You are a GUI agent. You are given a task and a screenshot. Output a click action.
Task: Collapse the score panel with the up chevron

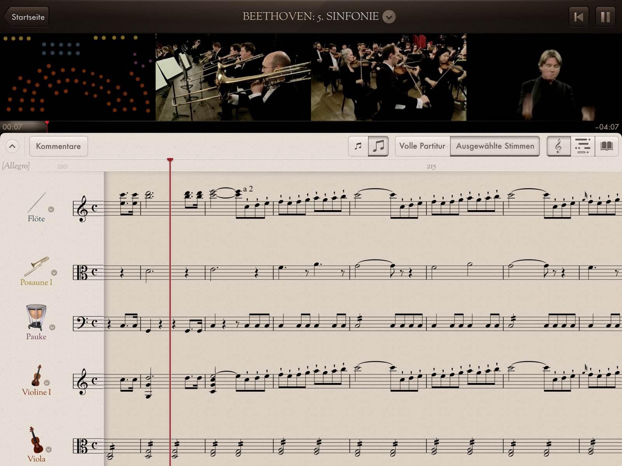(x=12, y=146)
